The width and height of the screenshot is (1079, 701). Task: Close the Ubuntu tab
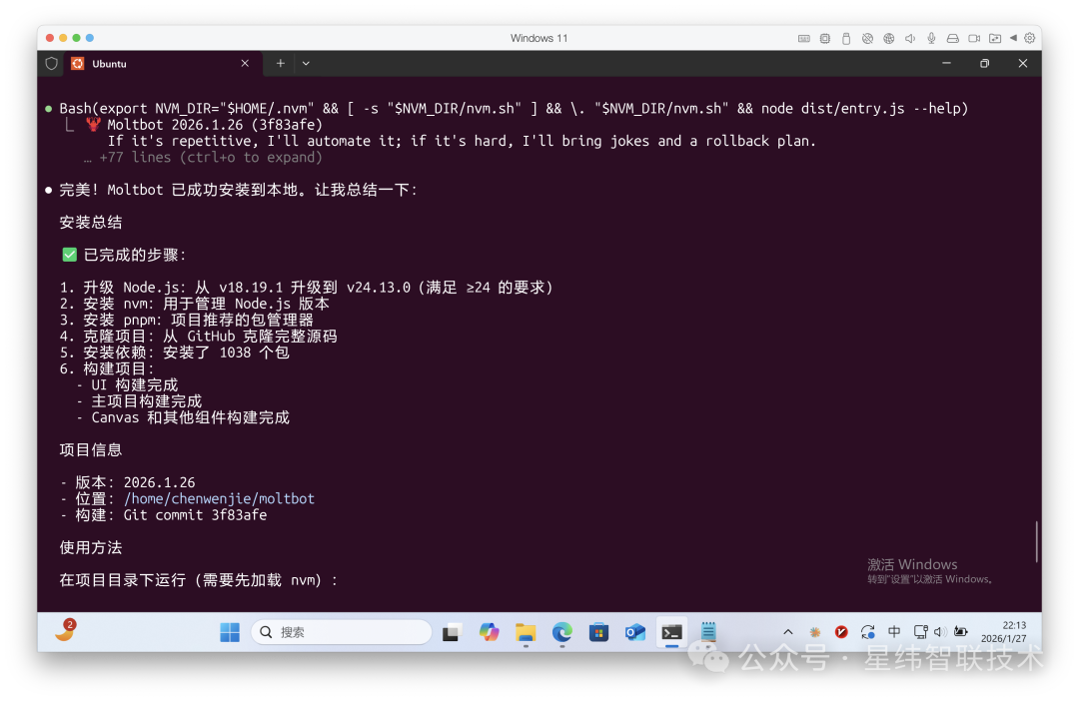245,63
